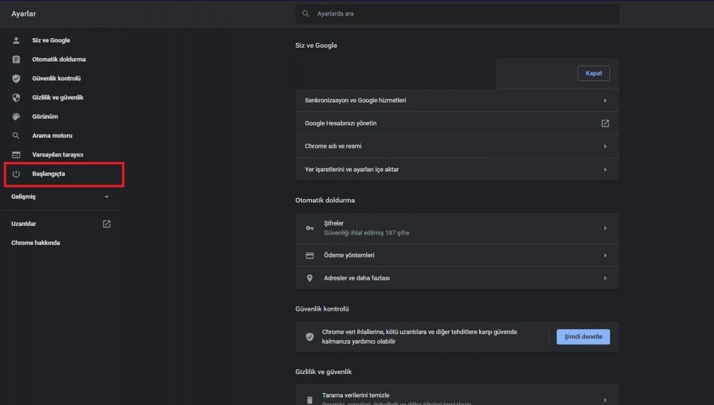Click the Otomatik doldurma sidebar icon

15,59
